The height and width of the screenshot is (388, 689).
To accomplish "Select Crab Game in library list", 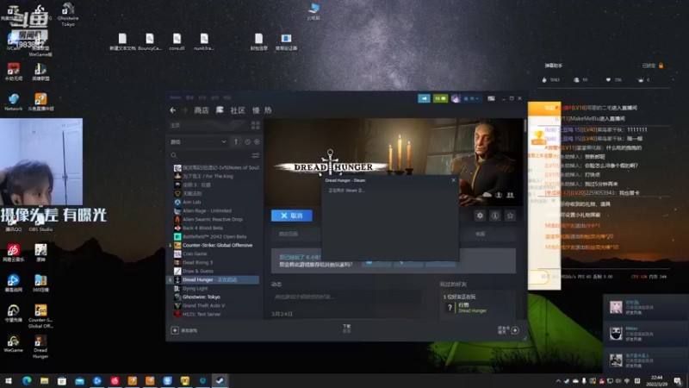I will pyautogui.click(x=195, y=253).
